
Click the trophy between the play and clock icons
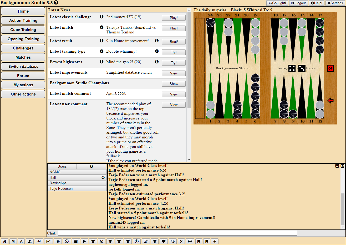pyautogui.click(x=93, y=241)
